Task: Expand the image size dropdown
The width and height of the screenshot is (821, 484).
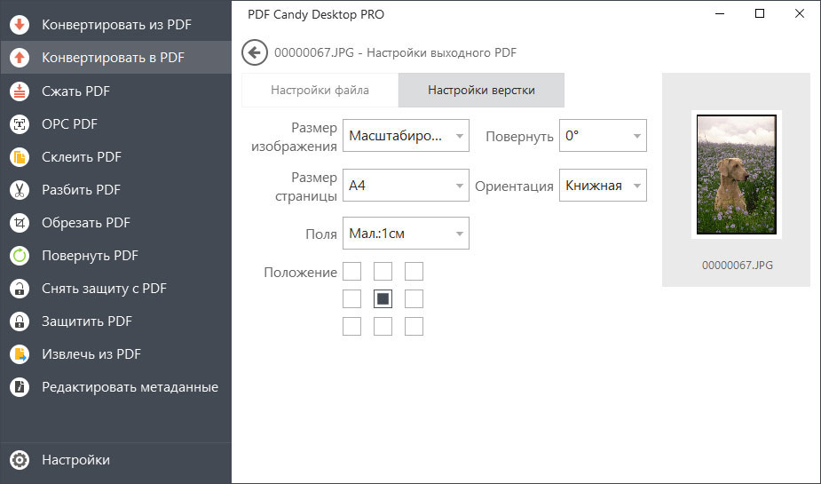Action: point(406,136)
